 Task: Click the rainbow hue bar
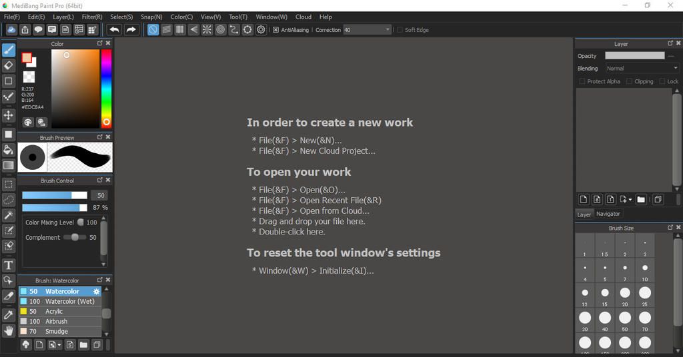106,89
